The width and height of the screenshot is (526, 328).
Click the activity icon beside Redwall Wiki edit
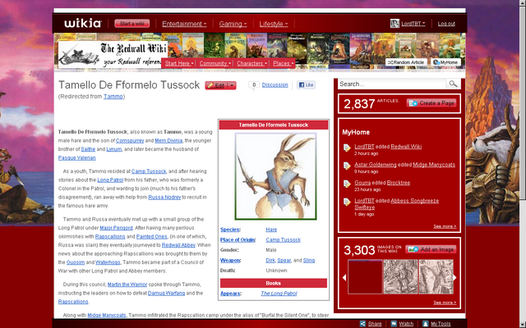(x=347, y=148)
